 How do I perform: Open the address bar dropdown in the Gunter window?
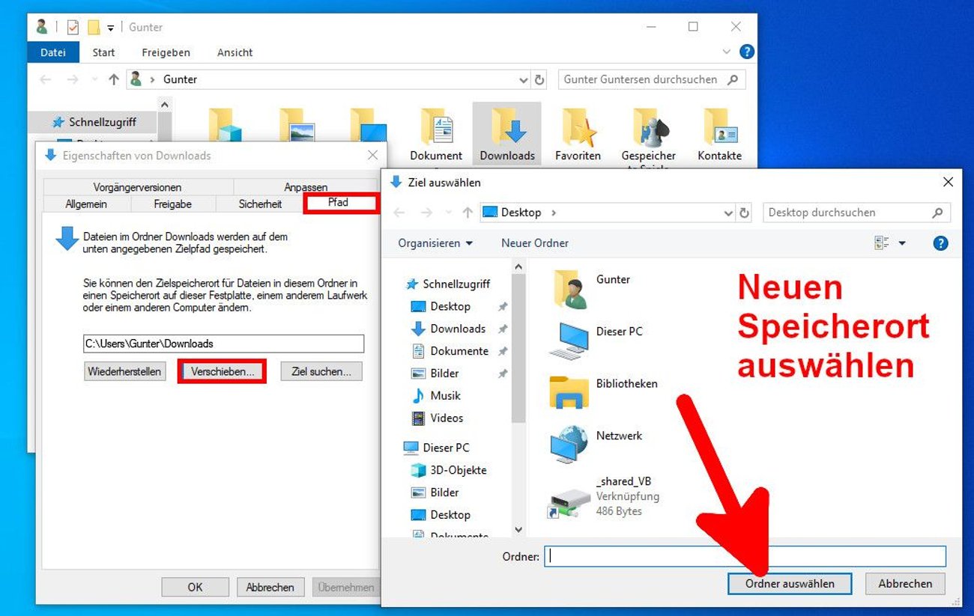click(x=523, y=79)
